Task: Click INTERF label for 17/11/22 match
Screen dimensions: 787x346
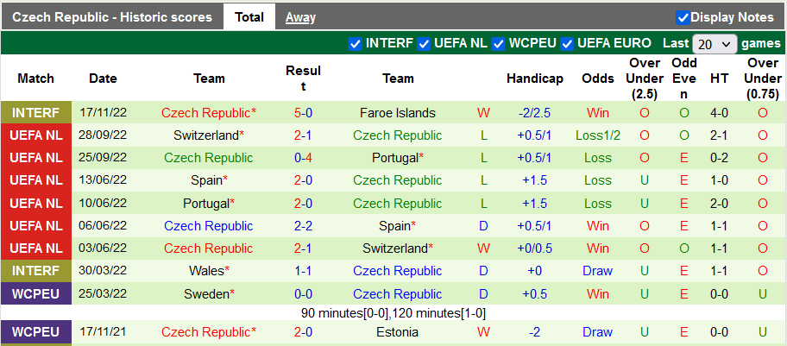Action: click(36, 113)
